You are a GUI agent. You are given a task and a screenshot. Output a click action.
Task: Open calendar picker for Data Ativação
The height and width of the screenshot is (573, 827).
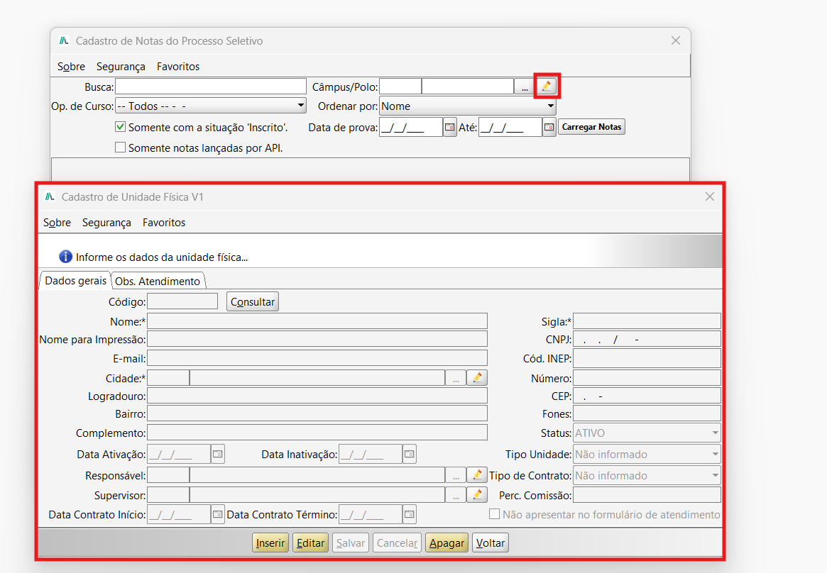tap(218, 454)
